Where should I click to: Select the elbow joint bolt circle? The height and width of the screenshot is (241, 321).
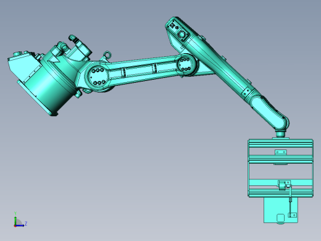185,64
